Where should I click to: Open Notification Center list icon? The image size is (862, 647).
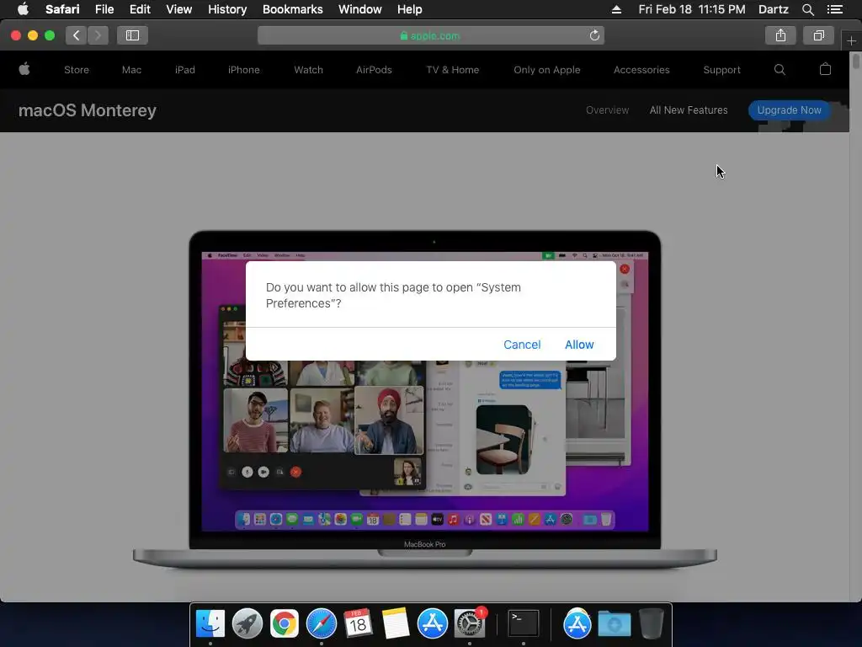coord(835,9)
